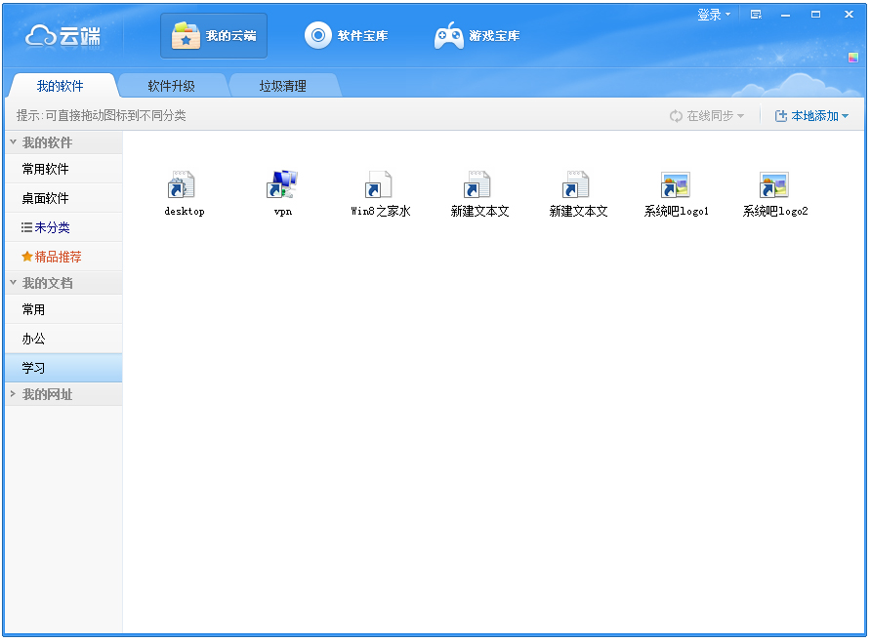Click the 软件宝库 disc icon
Screen dimensions: 871x642
318,35
